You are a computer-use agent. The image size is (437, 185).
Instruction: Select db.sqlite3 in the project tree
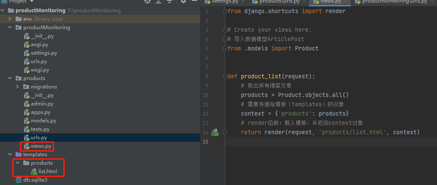click(35, 179)
